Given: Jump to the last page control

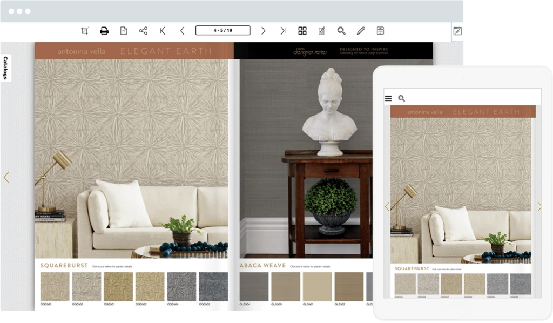Looking at the screenshot, I should point(282,30).
